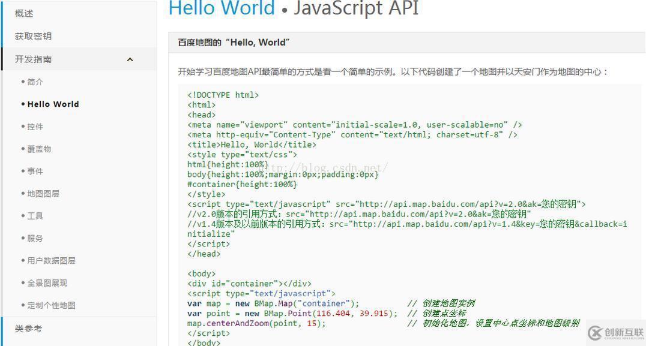The width and height of the screenshot is (646, 346).
Task: Open the 定制个性地图 guide page
Action: [51, 305]
